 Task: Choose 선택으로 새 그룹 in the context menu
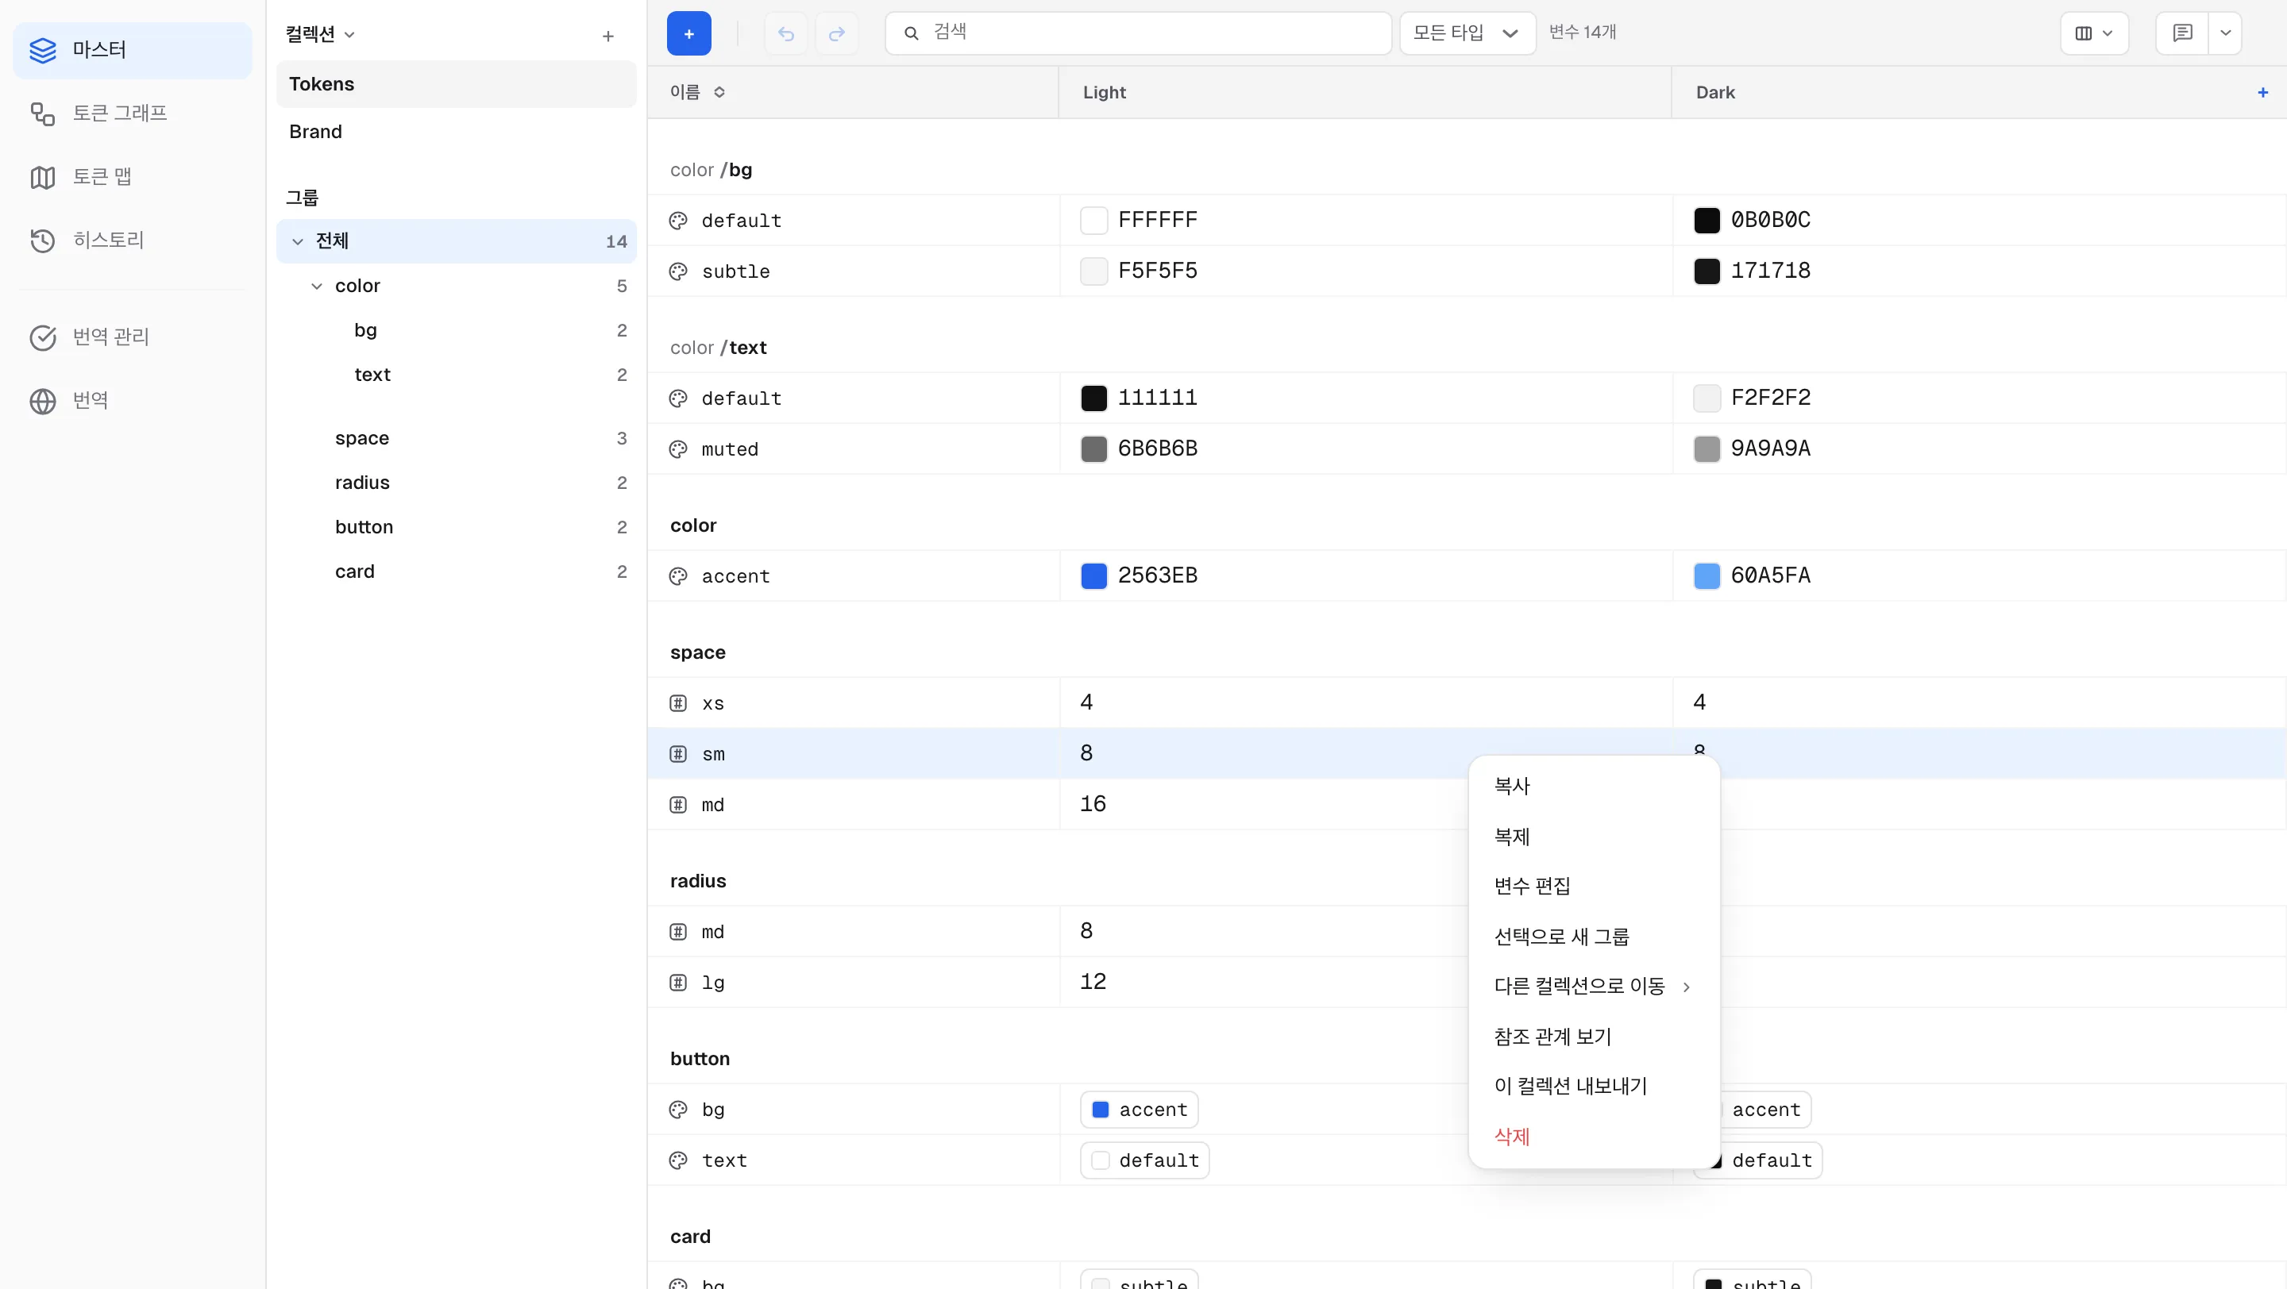click(1594, 937)
